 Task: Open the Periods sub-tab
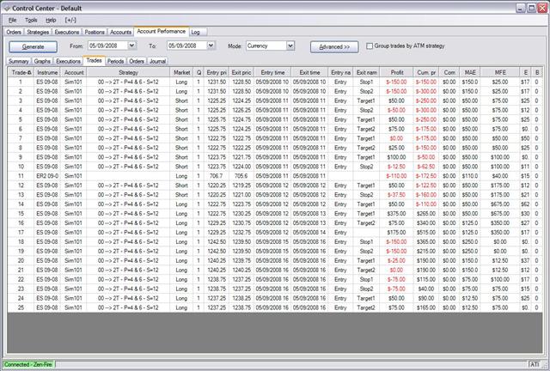115,61
